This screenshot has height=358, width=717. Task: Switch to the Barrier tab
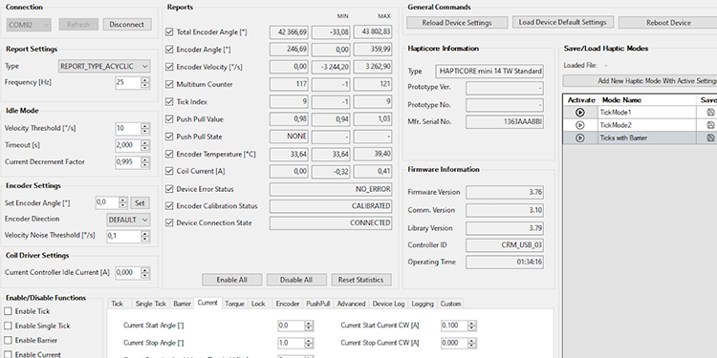click(x=182, y=304)
